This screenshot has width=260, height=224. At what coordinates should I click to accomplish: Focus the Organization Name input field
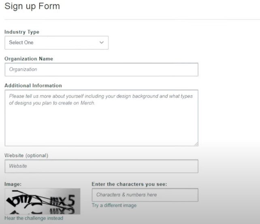point(102,69)
